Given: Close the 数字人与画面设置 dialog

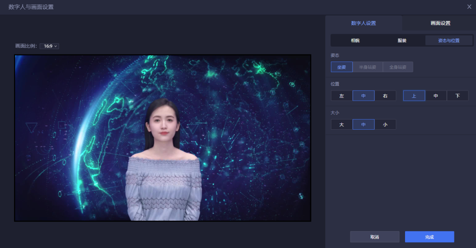Looking at the screenshot, I should tap(469, 7).
